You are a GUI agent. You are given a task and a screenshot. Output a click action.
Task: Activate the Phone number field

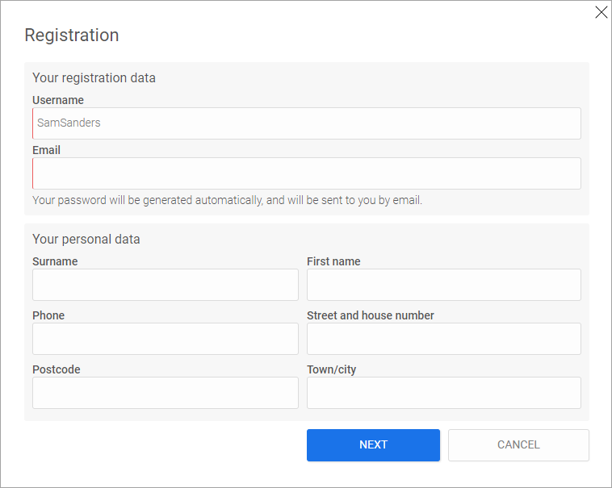(x=166, y=339)
